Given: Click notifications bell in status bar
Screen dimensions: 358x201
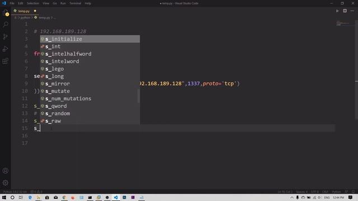Looking at the screenshot, I should [x=353, y=192].
